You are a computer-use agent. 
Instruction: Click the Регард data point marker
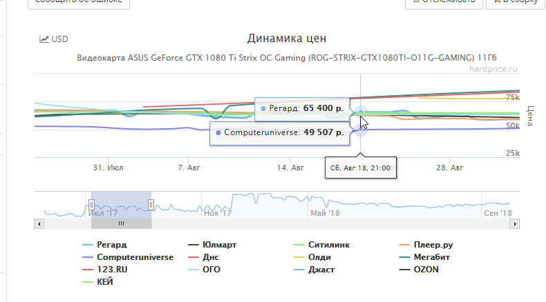[x=361, y=112]
